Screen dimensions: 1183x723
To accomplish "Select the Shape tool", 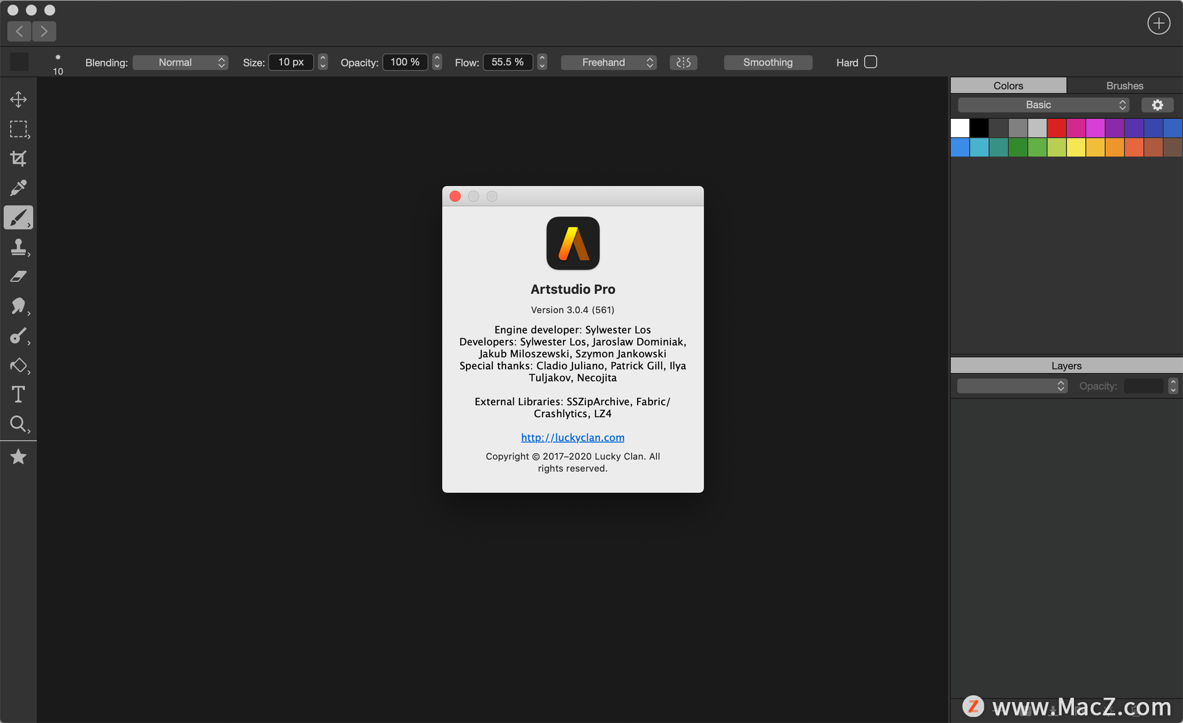I will point(18,365).
